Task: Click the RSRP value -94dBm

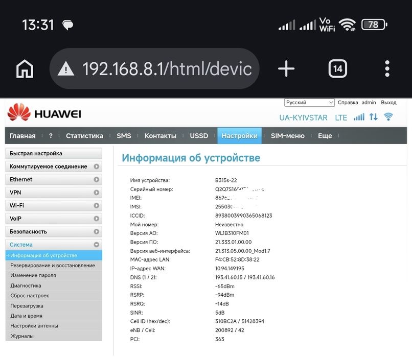Action: [224, 295]
